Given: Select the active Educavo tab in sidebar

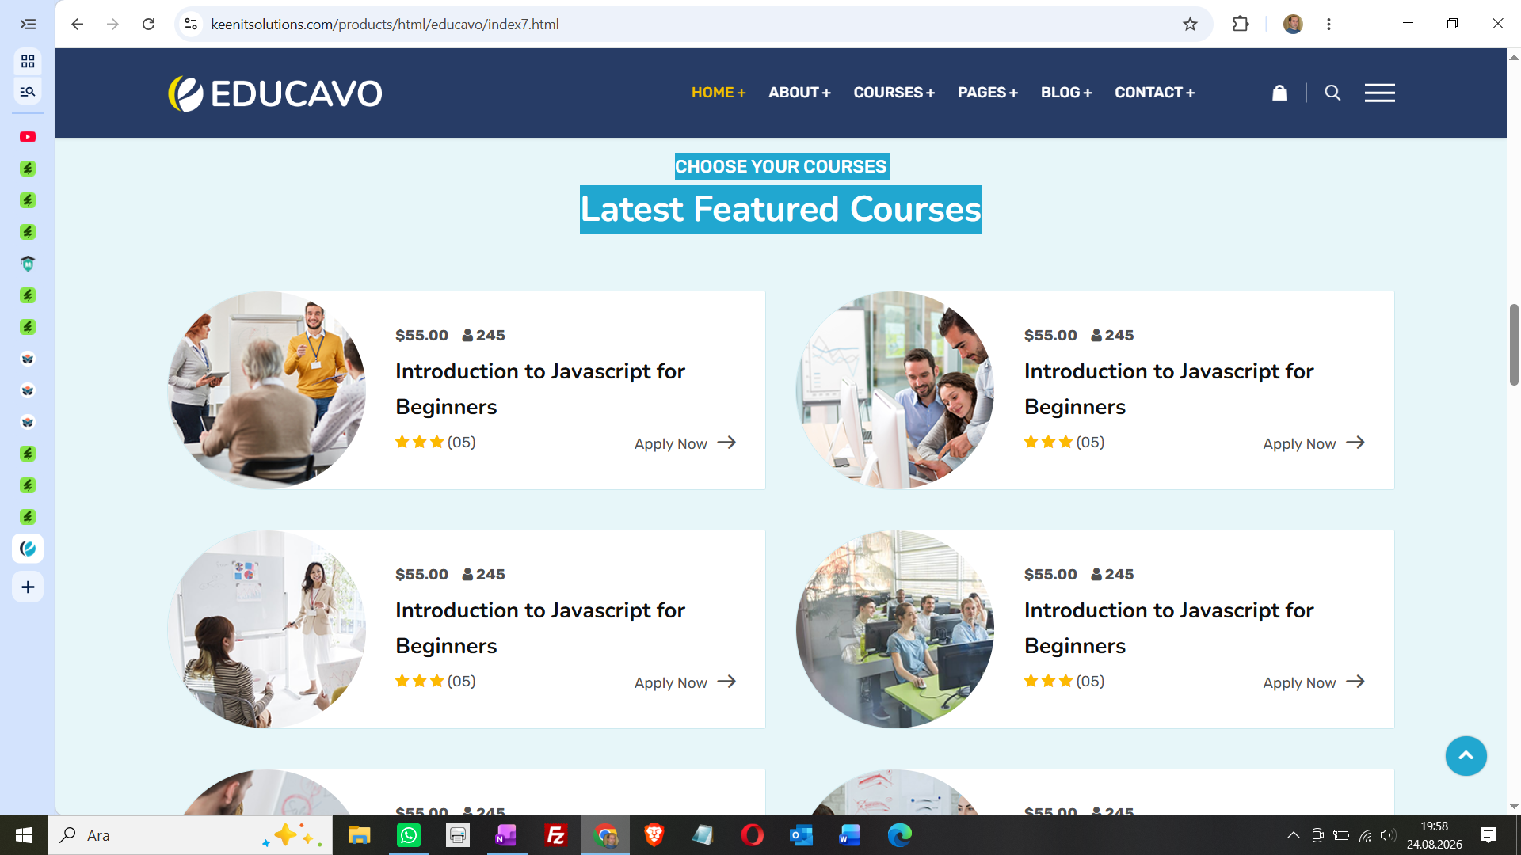Looking at the screenshot, I should click(28, 548).
